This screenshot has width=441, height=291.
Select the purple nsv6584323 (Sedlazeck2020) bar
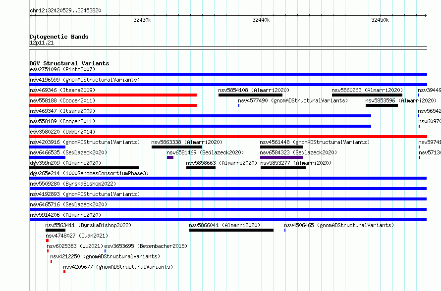click(281, 157)
